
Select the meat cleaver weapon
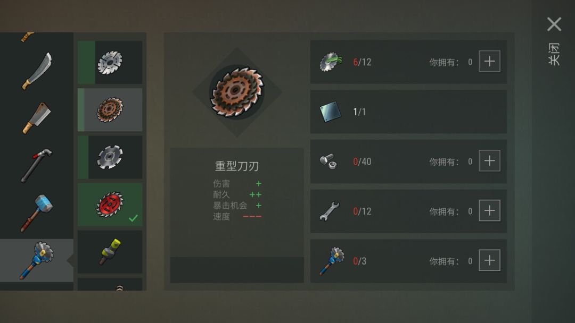click(x=37, y=118)
